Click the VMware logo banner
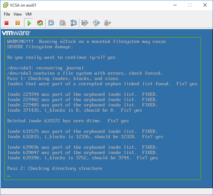 [16, 33]
